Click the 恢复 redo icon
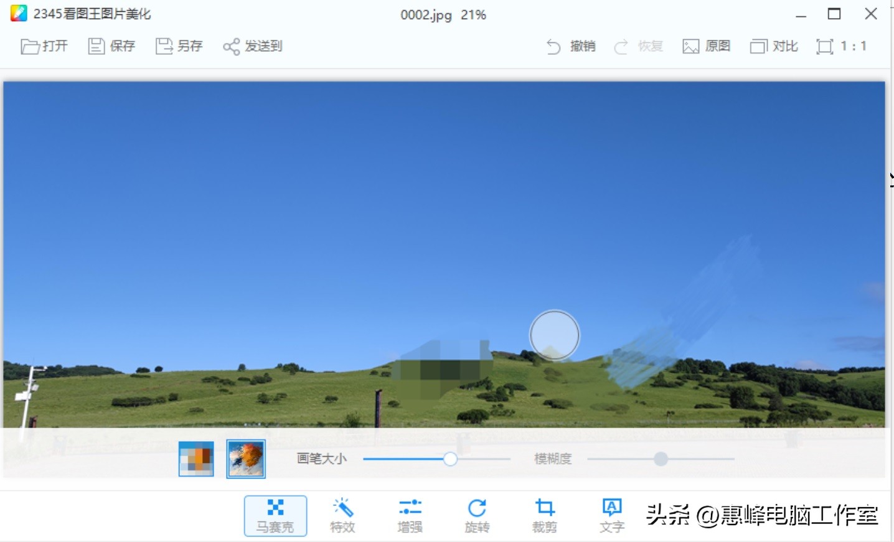This screenshot has width=894, height=542. (638, 45)
